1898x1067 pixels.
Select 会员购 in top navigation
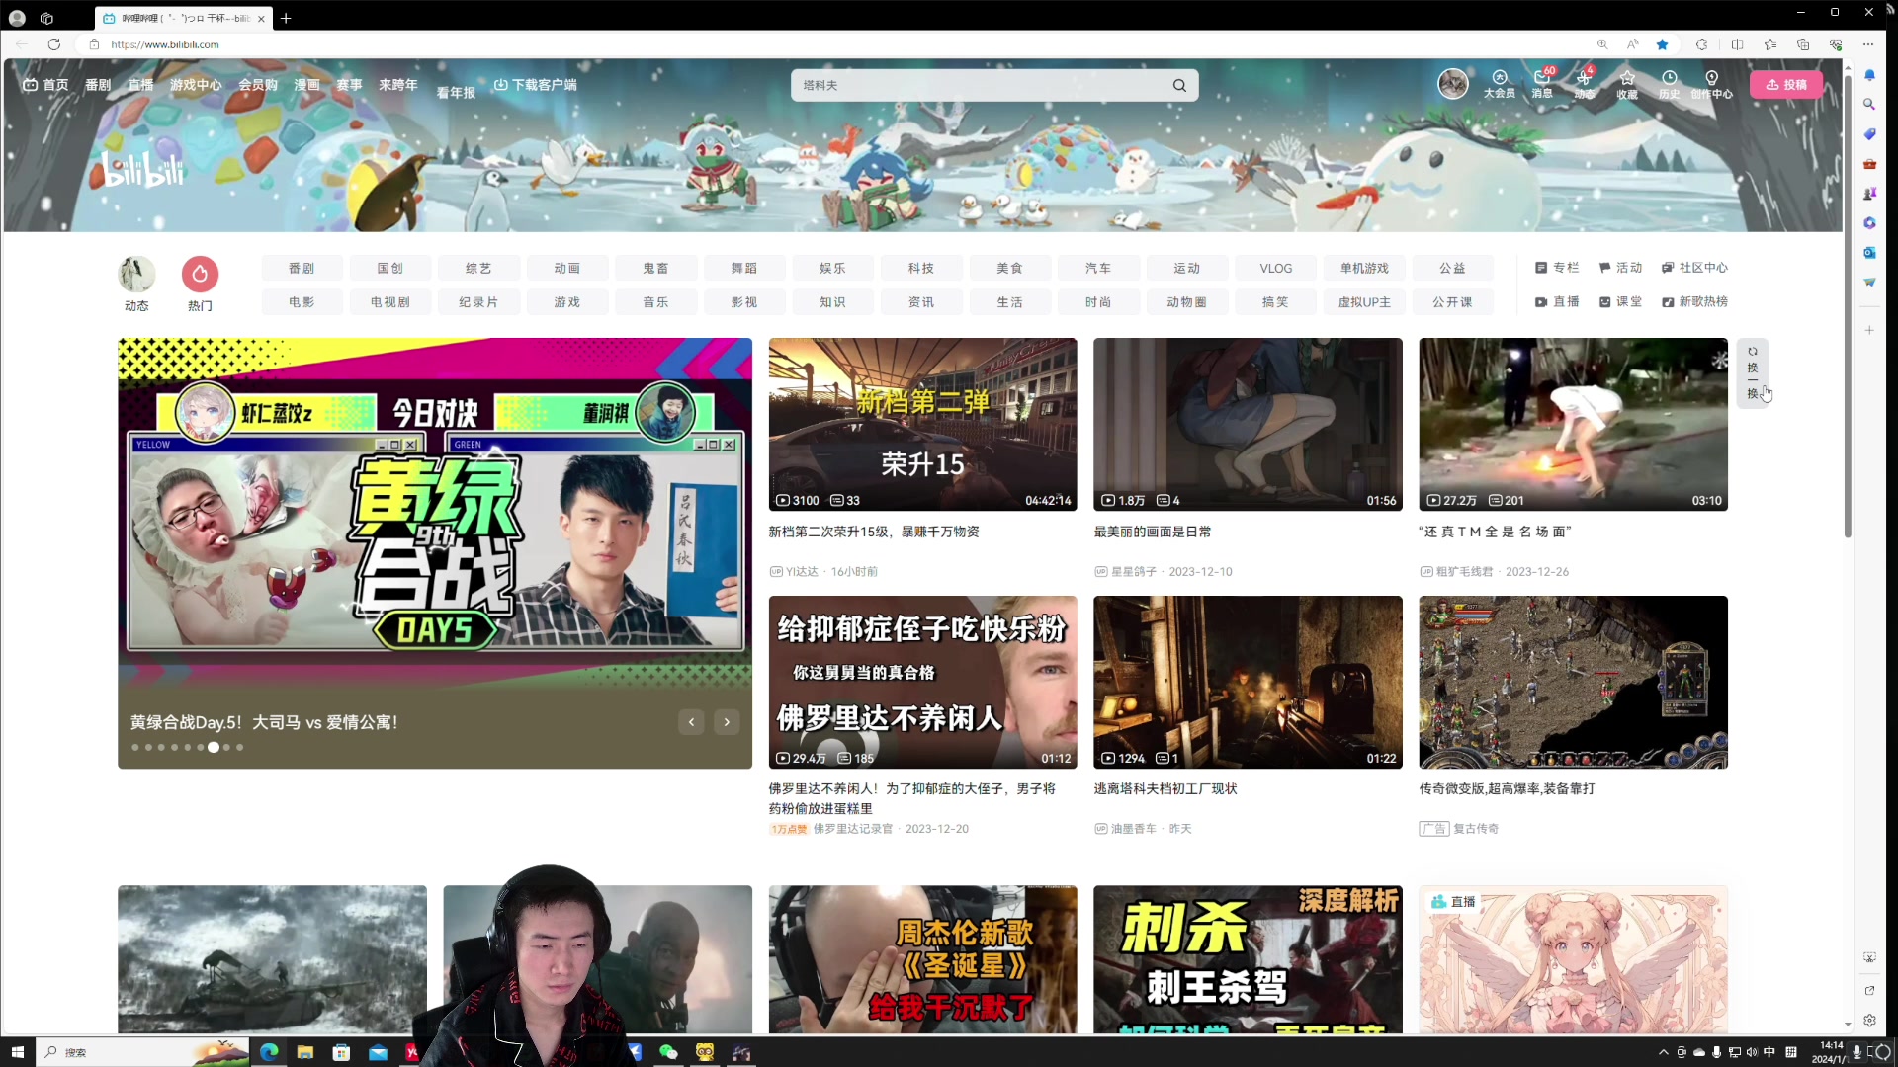click(x=258, y=85)
